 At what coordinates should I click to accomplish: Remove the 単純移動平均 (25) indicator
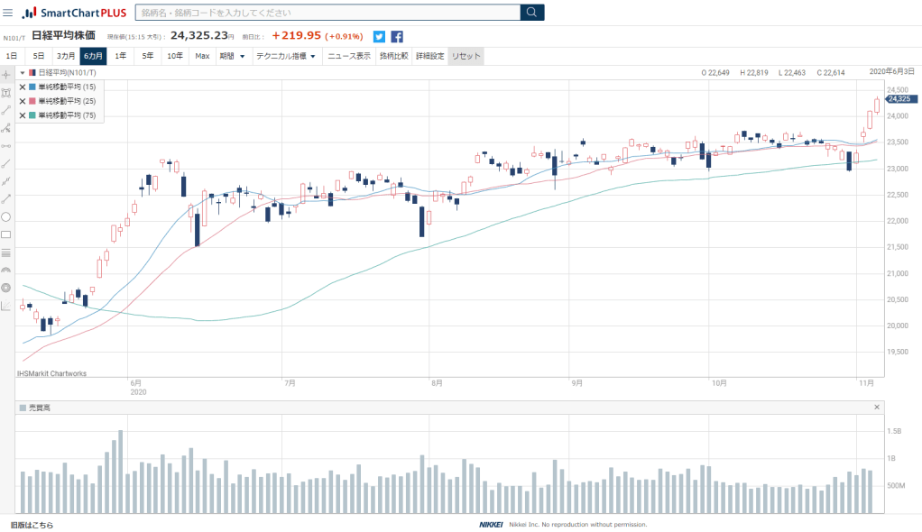[23, 101]
